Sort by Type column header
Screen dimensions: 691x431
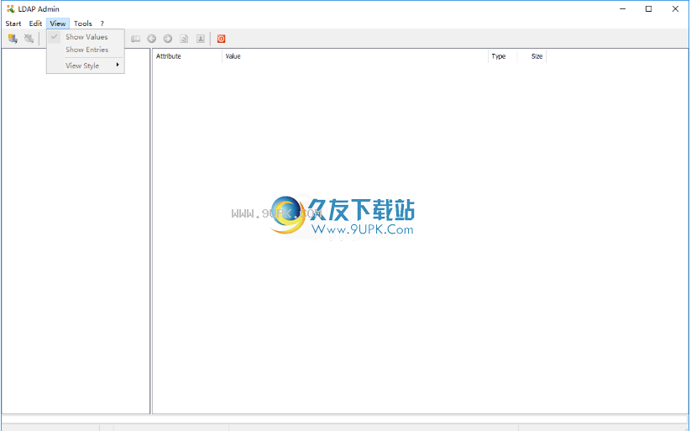(502, 56)
